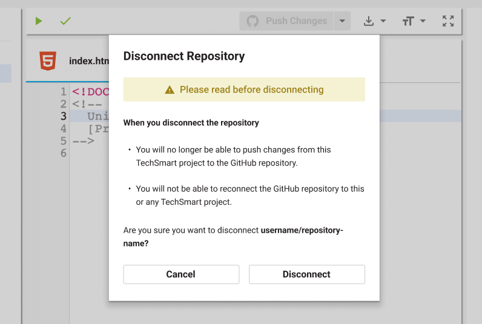Viewport: 482px width, 324px height.
Task: Click the "-->" comment end on line 5
Action: click(84, 141)
